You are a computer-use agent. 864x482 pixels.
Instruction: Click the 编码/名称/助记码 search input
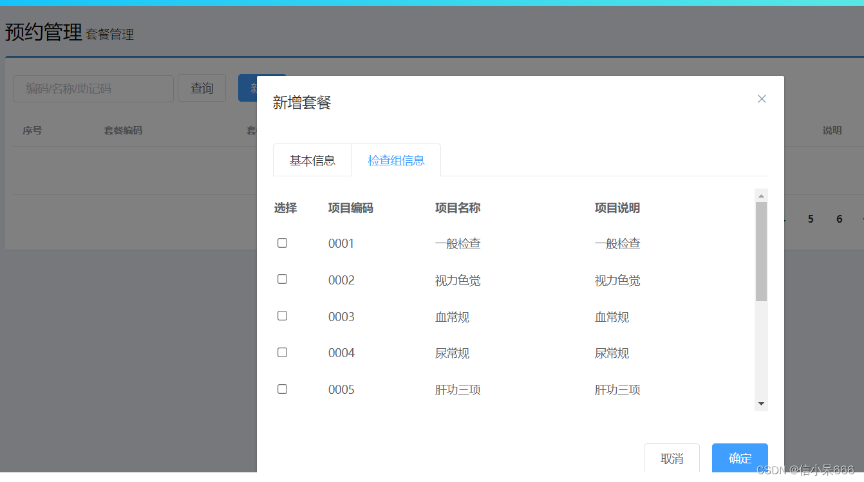click(93, 88)
